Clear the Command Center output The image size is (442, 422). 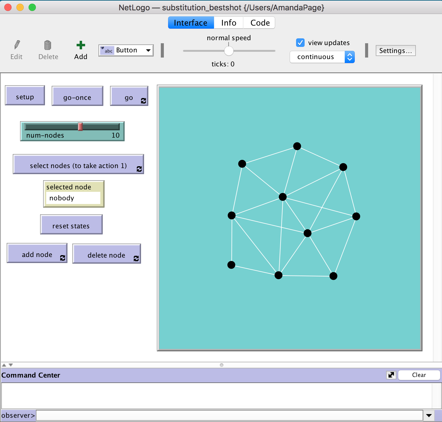(x=419, y=375)
